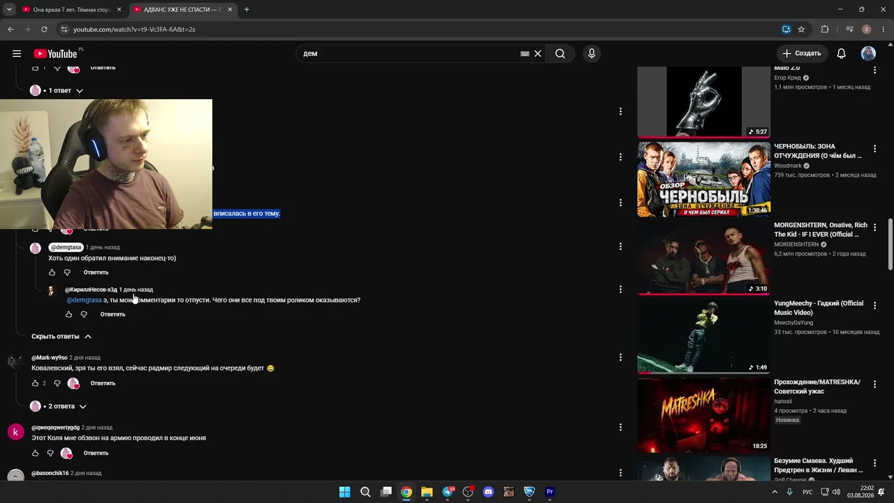Open options for the ЧЕРНОБЫЛЬ video

coord(874,149)
